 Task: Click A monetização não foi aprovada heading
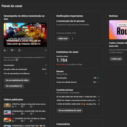(x=70, y=21)
